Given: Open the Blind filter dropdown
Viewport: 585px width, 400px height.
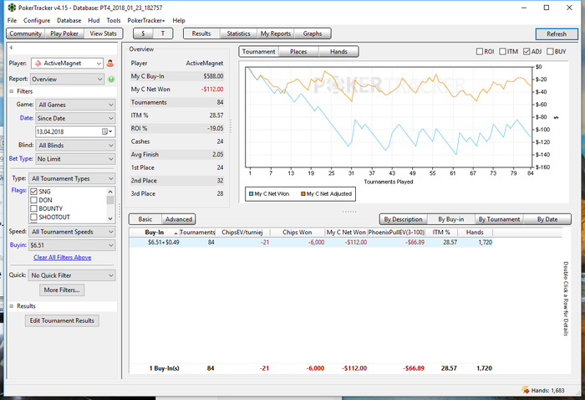Looking at the screenshot, I should pyautogui.click(x=75, y=146).
